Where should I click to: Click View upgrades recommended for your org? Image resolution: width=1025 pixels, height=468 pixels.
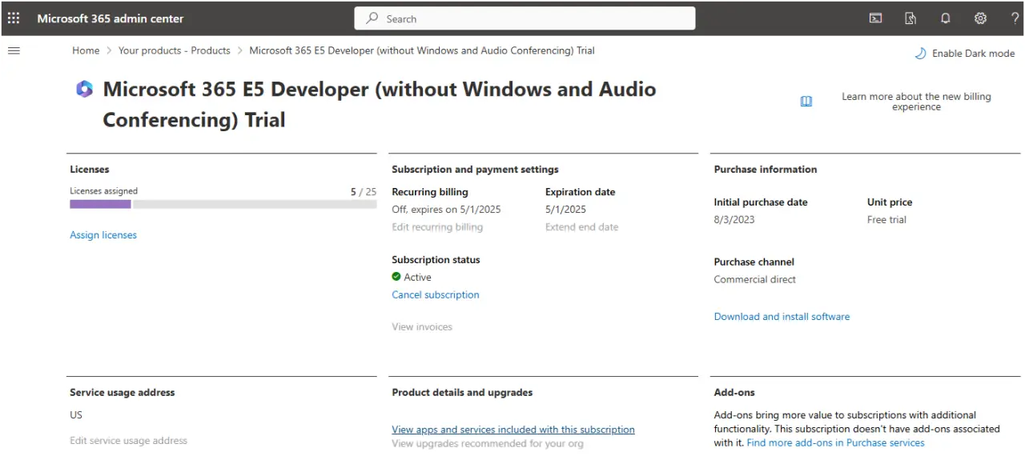(x=488, y=443)
